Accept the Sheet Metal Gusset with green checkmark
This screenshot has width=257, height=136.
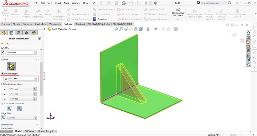click(3, 44)
